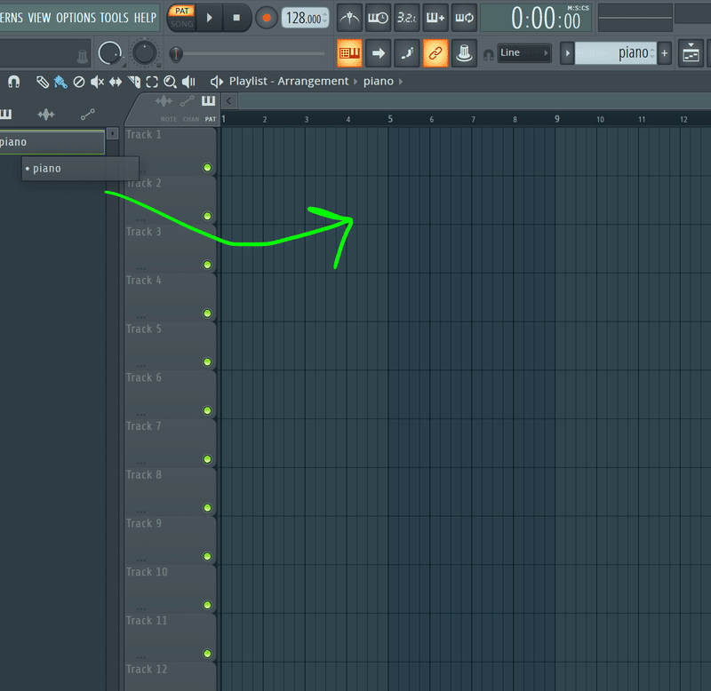Open the playlist view icon
This screenshot has width=711, height=691.
click(691, 53)
